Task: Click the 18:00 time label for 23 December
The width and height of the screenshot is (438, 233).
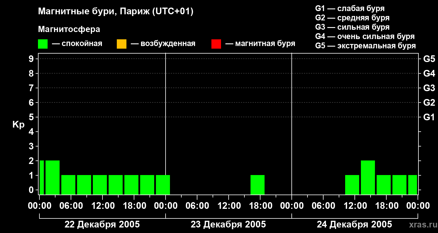Action: 260,206
